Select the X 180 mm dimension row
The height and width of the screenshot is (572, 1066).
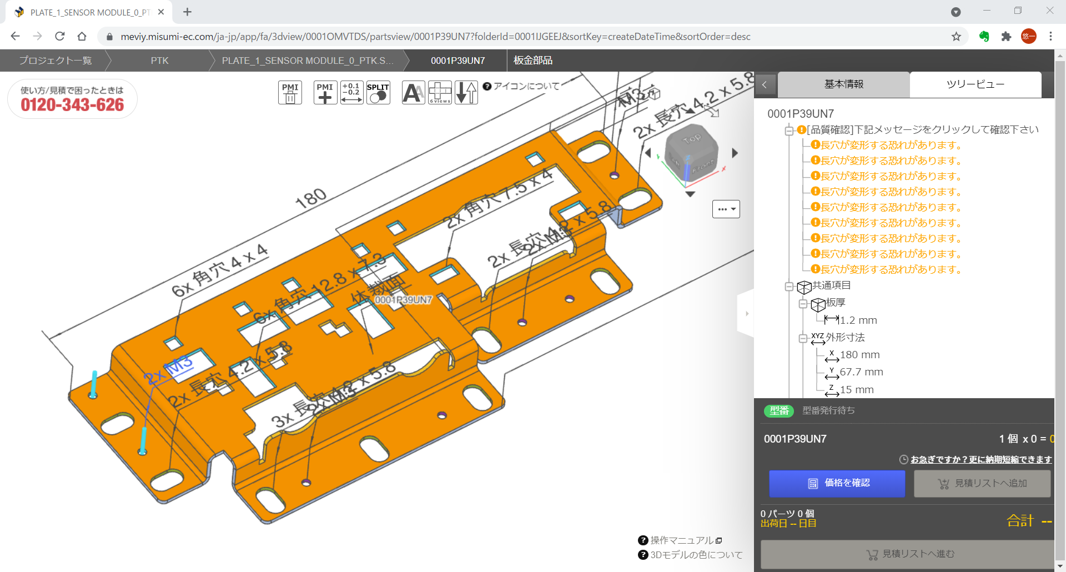(853, 355)
